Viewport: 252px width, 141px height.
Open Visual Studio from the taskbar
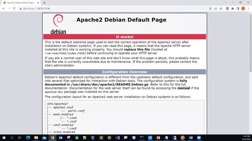click(x=117, y=137)
